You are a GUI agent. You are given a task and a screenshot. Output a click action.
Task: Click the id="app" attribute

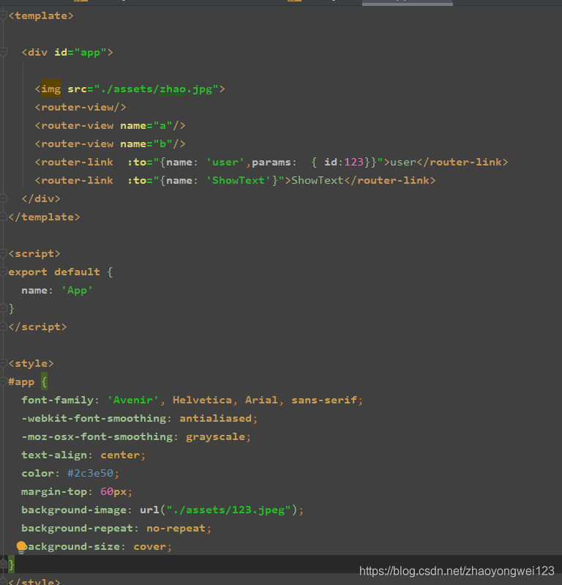(80, 52)
